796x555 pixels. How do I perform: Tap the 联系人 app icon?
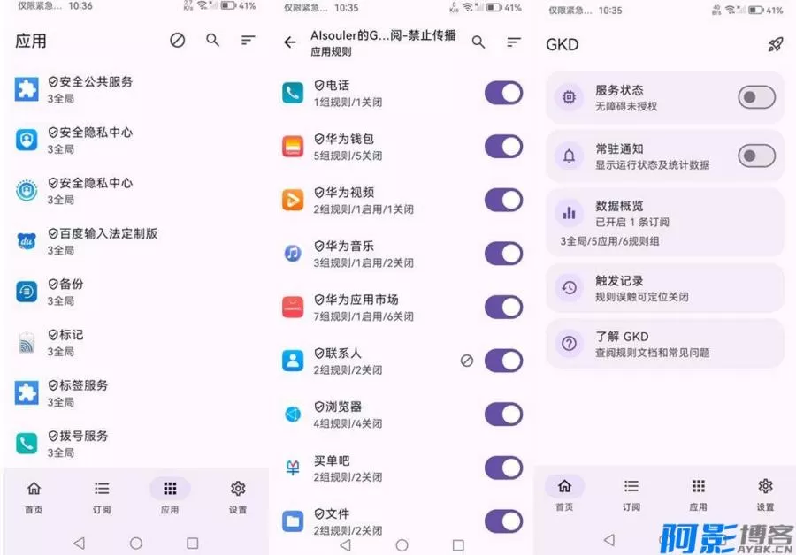click(292, 360)
